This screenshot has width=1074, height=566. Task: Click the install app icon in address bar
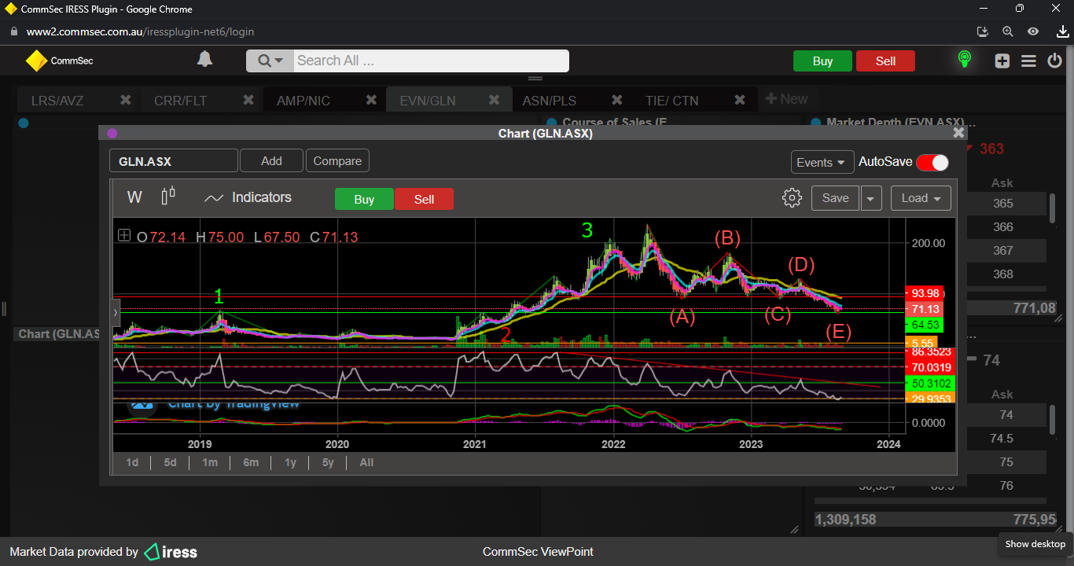pos(982,31)
